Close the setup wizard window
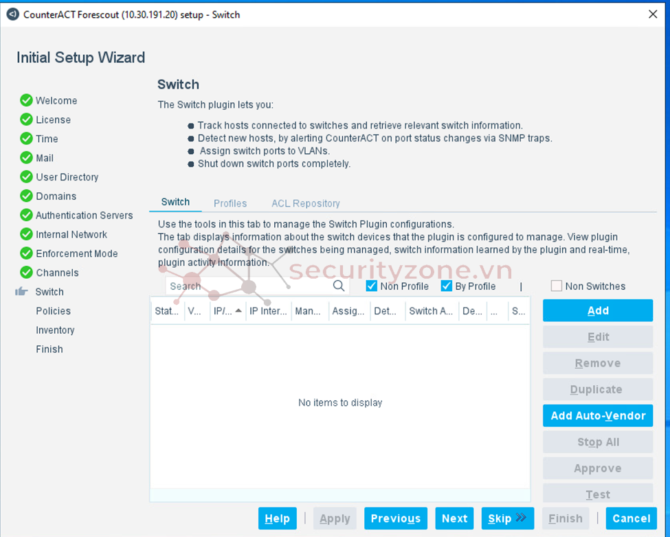The image size is (670, 537). click(x=653, y=14)
